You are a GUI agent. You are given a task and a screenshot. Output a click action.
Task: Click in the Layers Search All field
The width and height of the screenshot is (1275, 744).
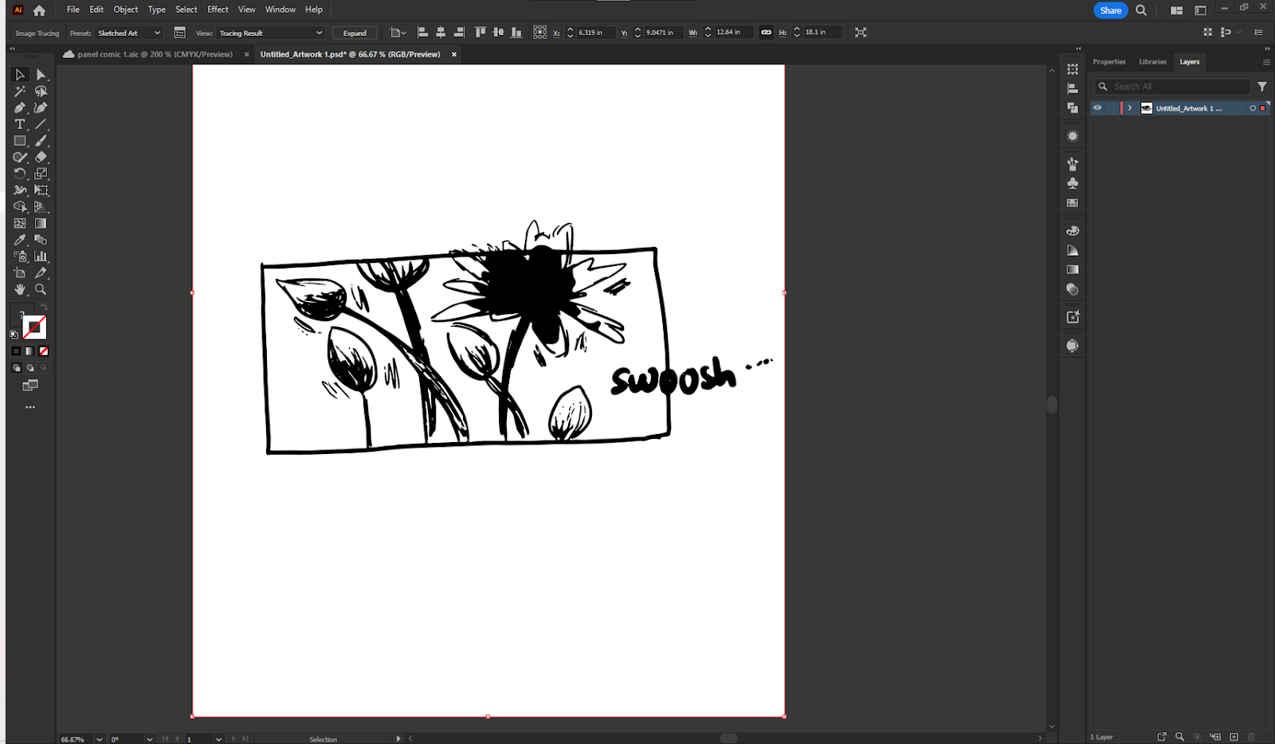point(1171,87)
